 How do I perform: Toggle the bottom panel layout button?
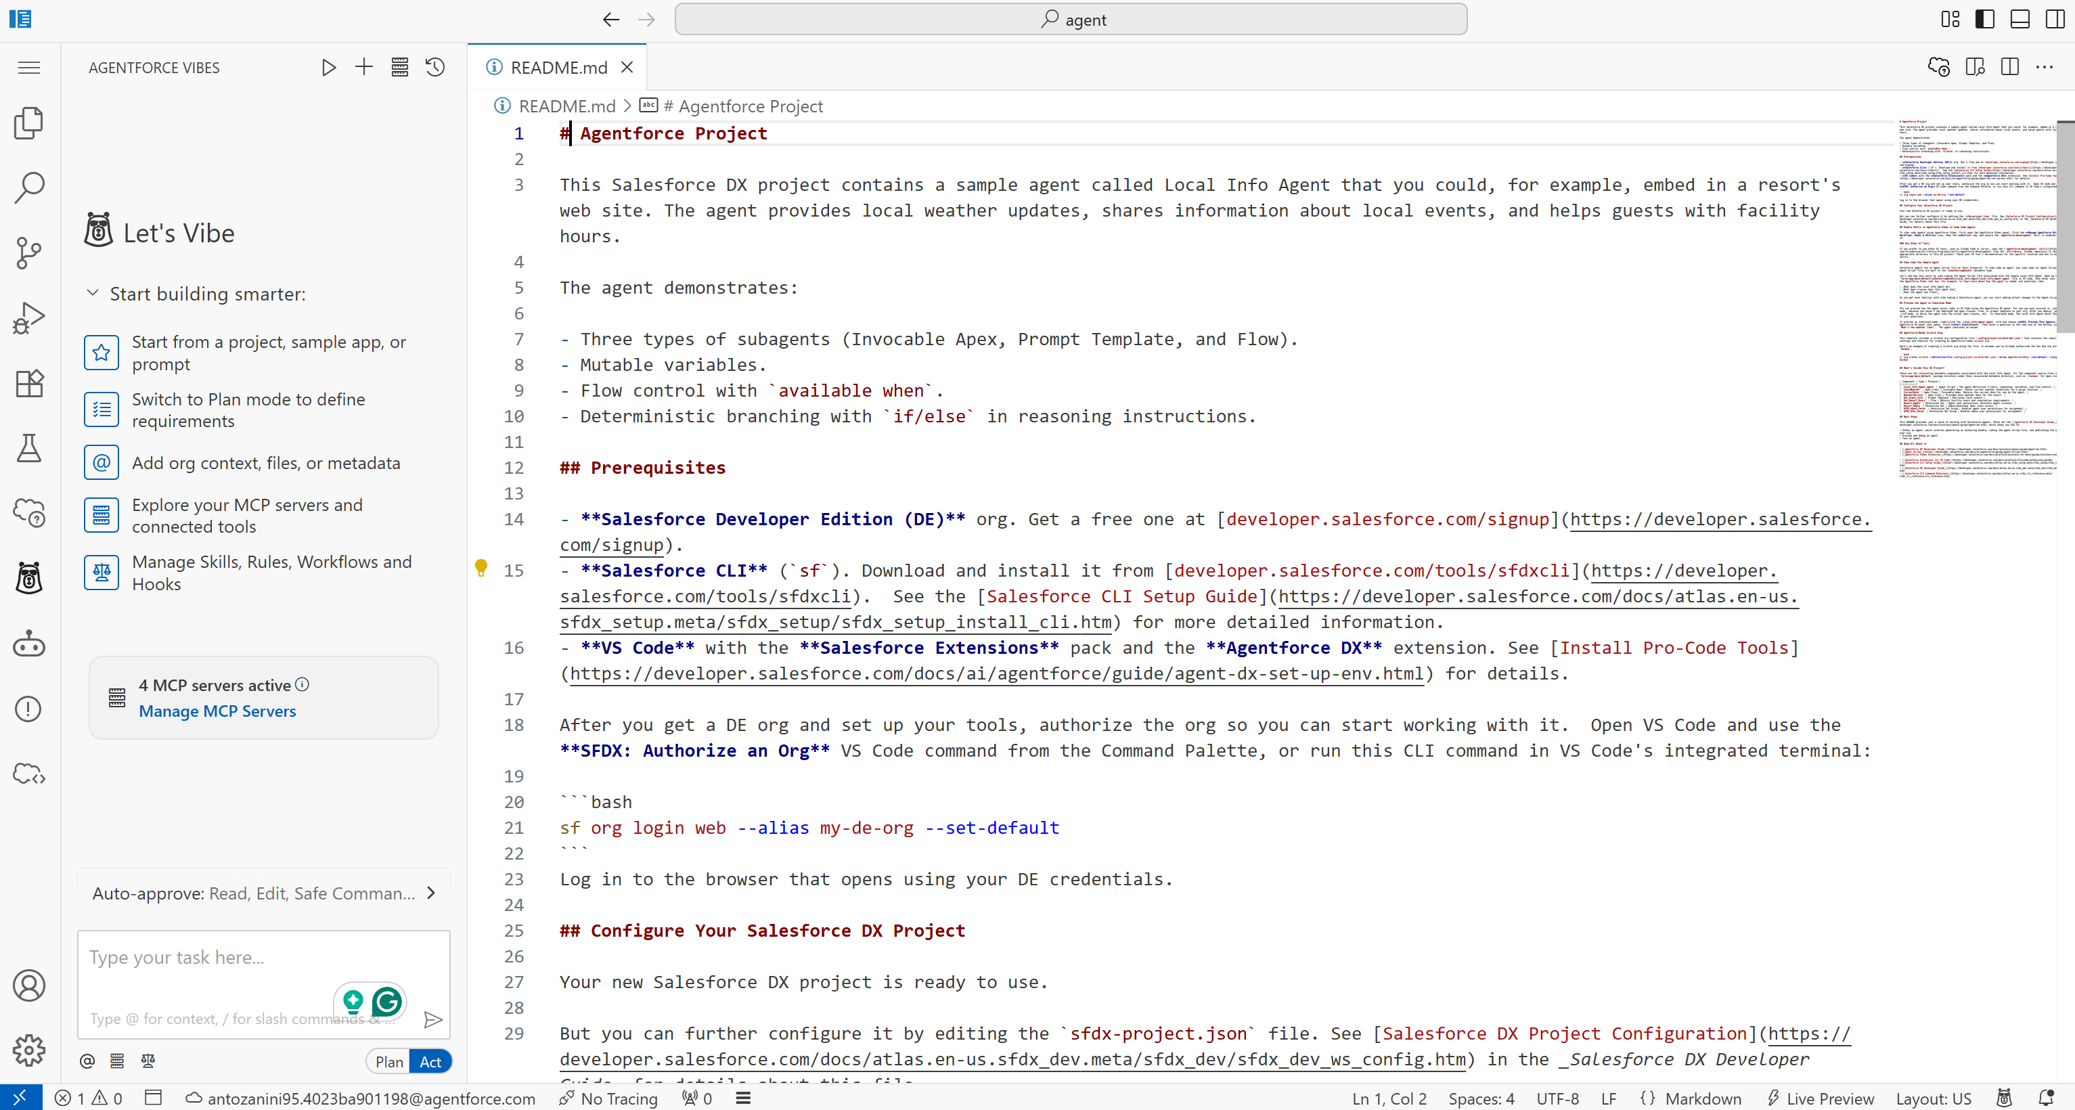tap(2020, 20)
